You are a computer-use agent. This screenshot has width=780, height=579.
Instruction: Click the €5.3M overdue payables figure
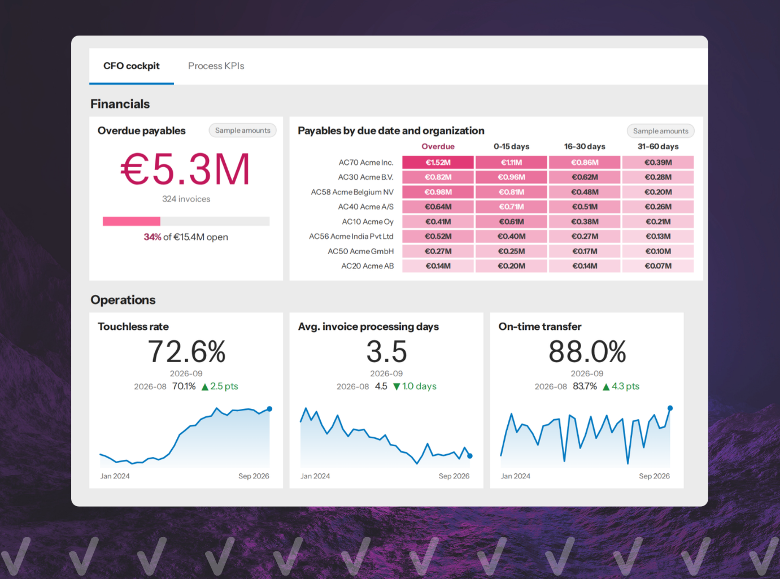[186, 169]
